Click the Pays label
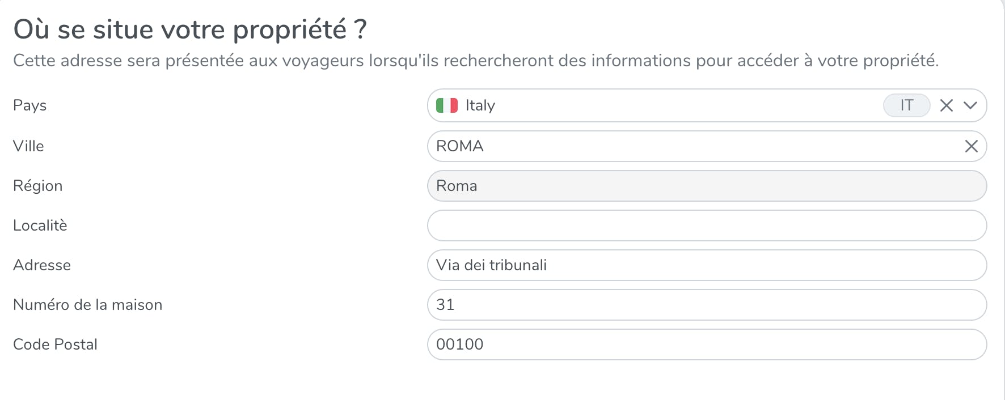The width and height of the screenshot is (1005, 400). 30,105
